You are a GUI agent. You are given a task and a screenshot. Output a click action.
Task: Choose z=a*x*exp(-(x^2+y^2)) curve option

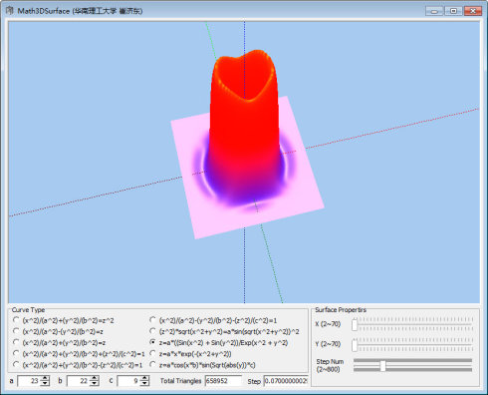[190, 354]
